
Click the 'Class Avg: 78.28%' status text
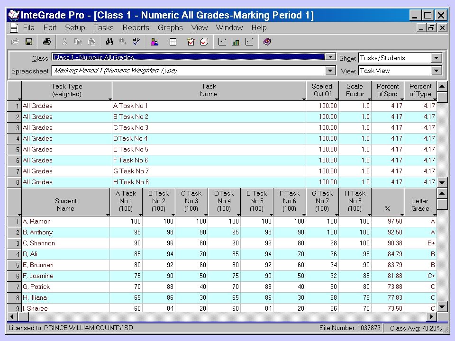tap(416, 328)
